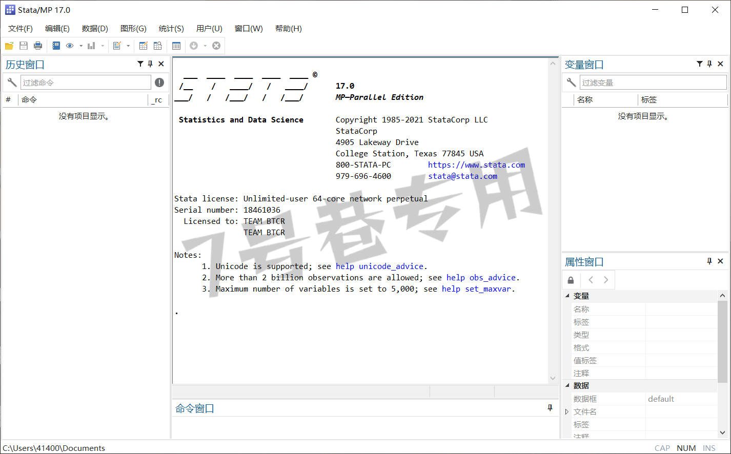Pin the History window
The height and width of the screenshot is (454, 731).
[150, 64]
